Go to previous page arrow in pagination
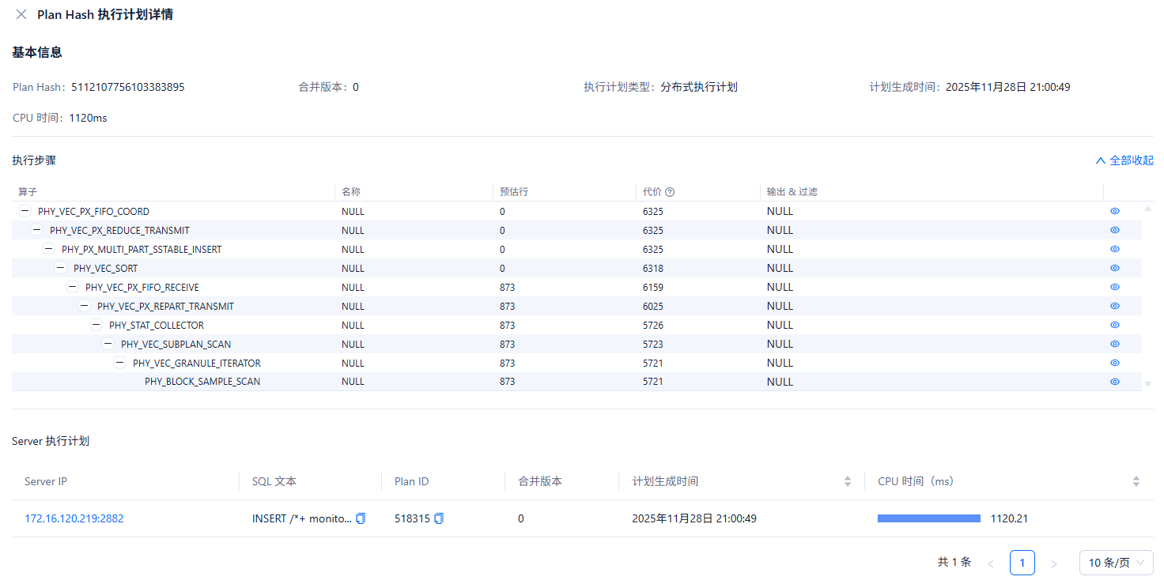Viewport: 1164px width, 584px height. (991, 563)
